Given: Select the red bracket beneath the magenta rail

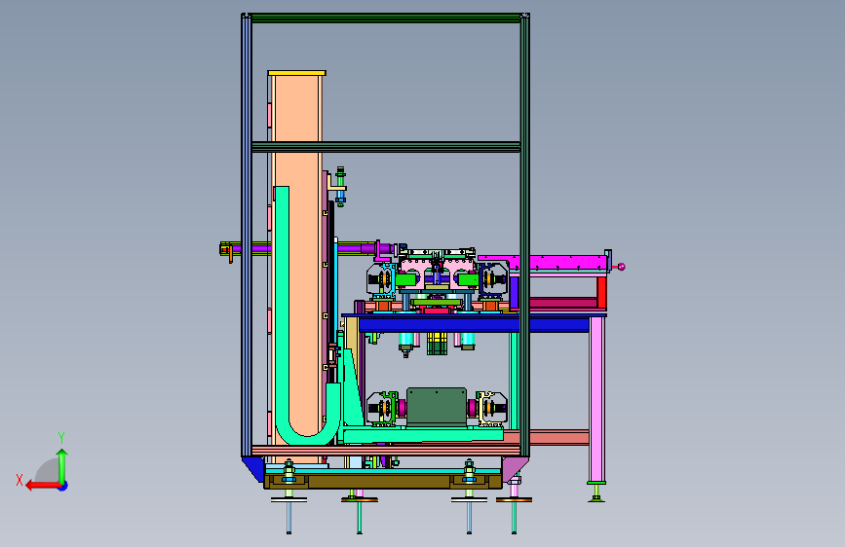Looking at the screenshot, I should pos(602,292).
